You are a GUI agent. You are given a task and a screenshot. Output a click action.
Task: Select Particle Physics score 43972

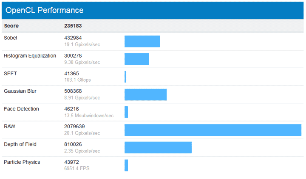coord(72,162)
